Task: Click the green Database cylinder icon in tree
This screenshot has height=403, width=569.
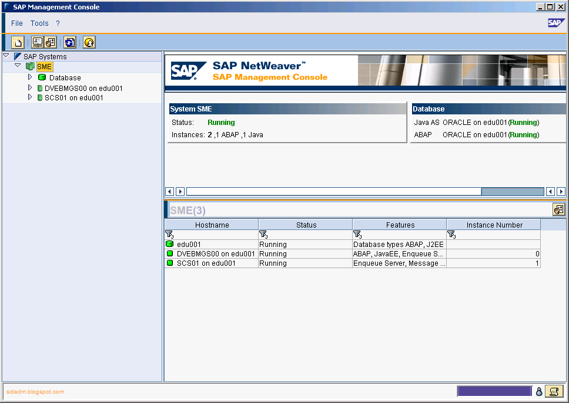Action: click(x=42, y=77)
